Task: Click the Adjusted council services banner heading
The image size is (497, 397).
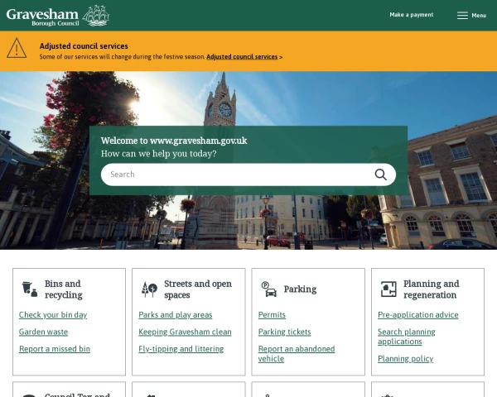Action: pyautogui.click(x=84, y=46)
